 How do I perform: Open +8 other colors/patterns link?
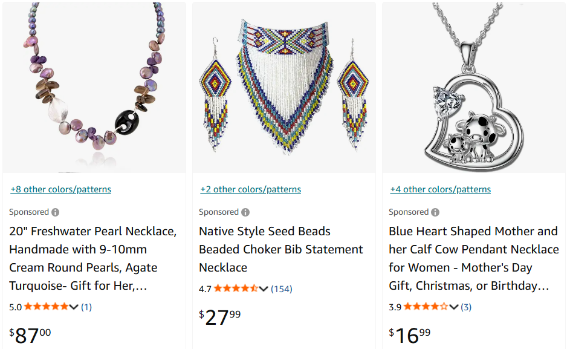pyautogui.click(x=61, y=189)
